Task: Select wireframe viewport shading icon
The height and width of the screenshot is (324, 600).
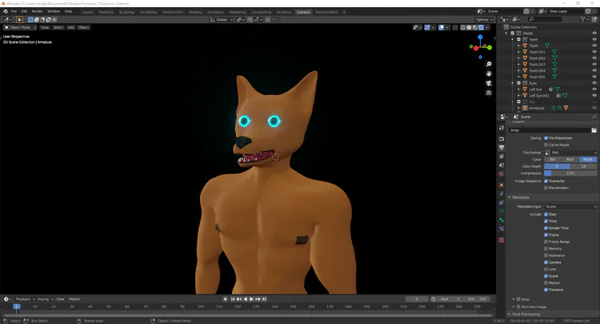Action: [463, 27]
